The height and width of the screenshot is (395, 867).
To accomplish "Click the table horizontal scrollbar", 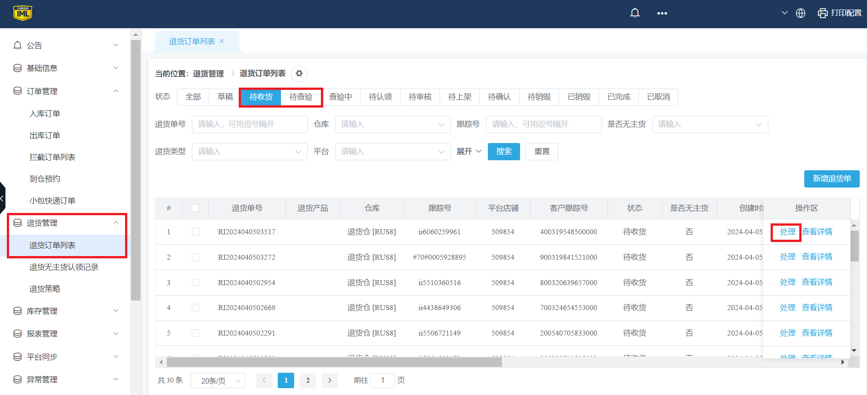I will click(334, 362).
